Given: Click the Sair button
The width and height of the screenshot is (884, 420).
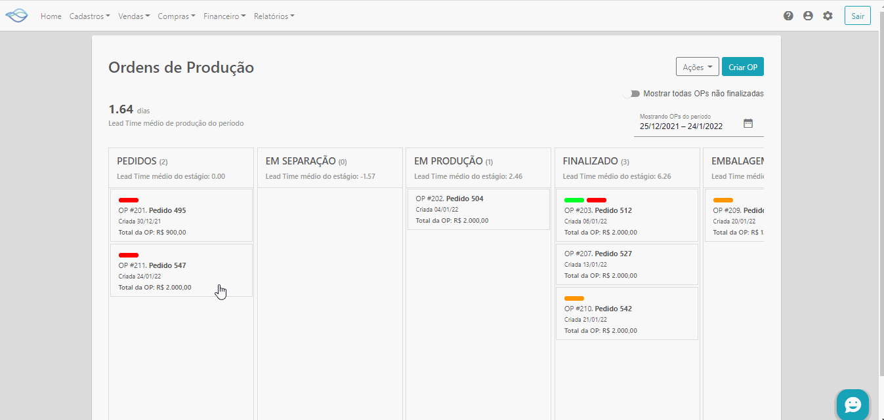Looking at the screenshot, I should click(857, 15).
